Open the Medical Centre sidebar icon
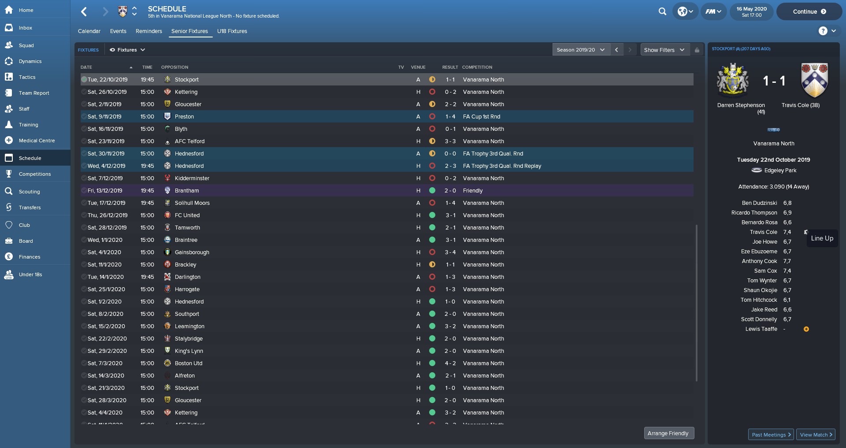The width and height of the screenshot is (846, 448). click(x=9, y=141)
